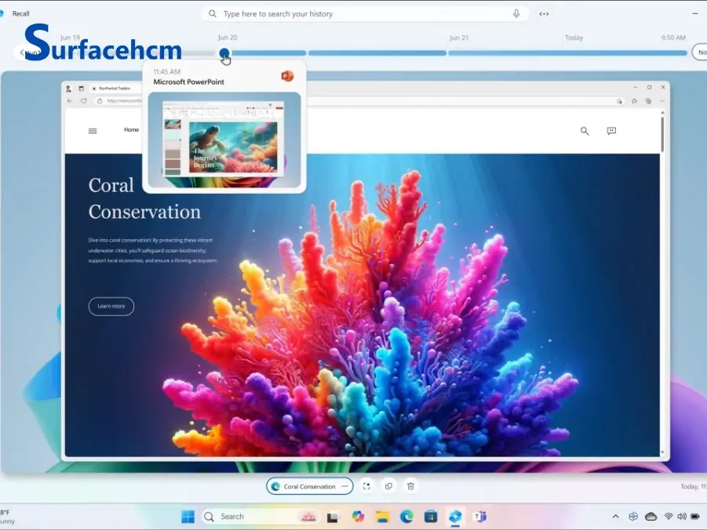Open Microsoft Teams from taskbar
This screenshot has height=530, width=707.
click(x=479, y=517)
